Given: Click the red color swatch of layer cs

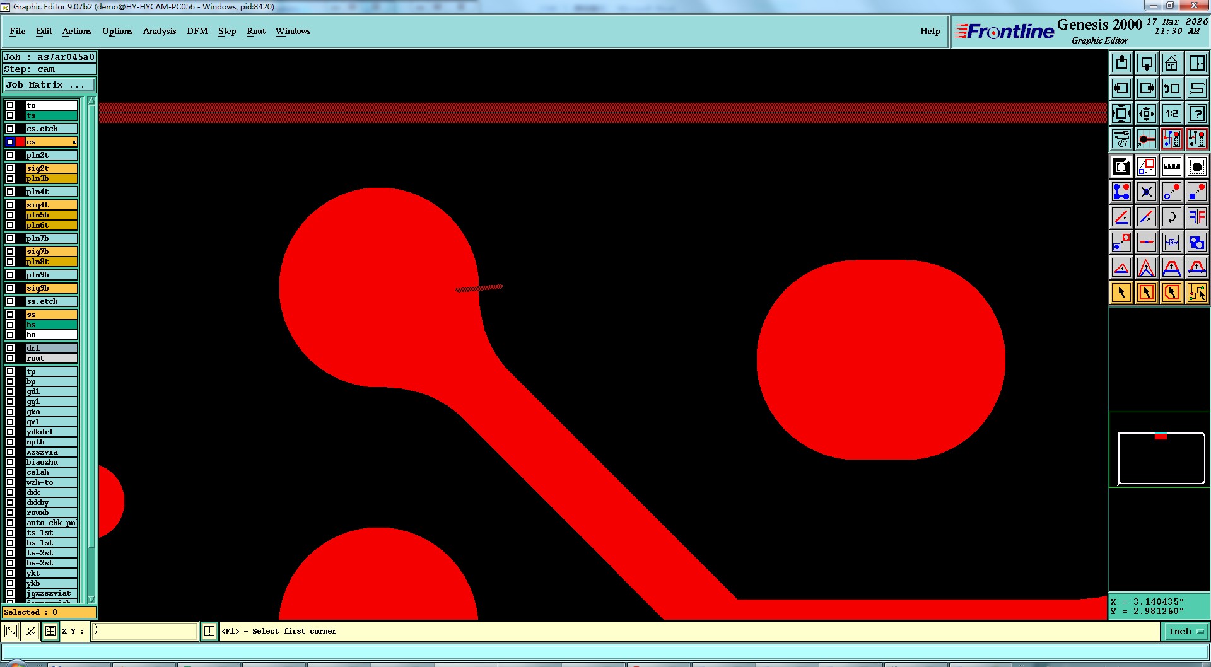Looking at the screenshot, I should [20, 142].
